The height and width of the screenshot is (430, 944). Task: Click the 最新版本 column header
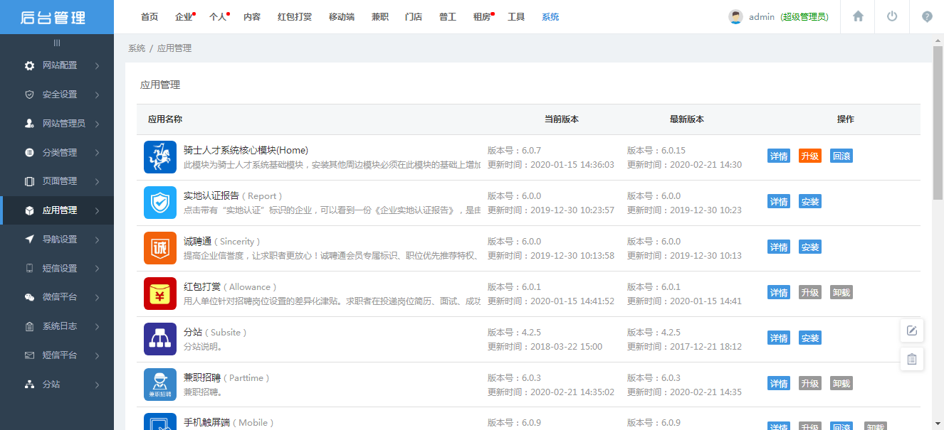(687, 119)
